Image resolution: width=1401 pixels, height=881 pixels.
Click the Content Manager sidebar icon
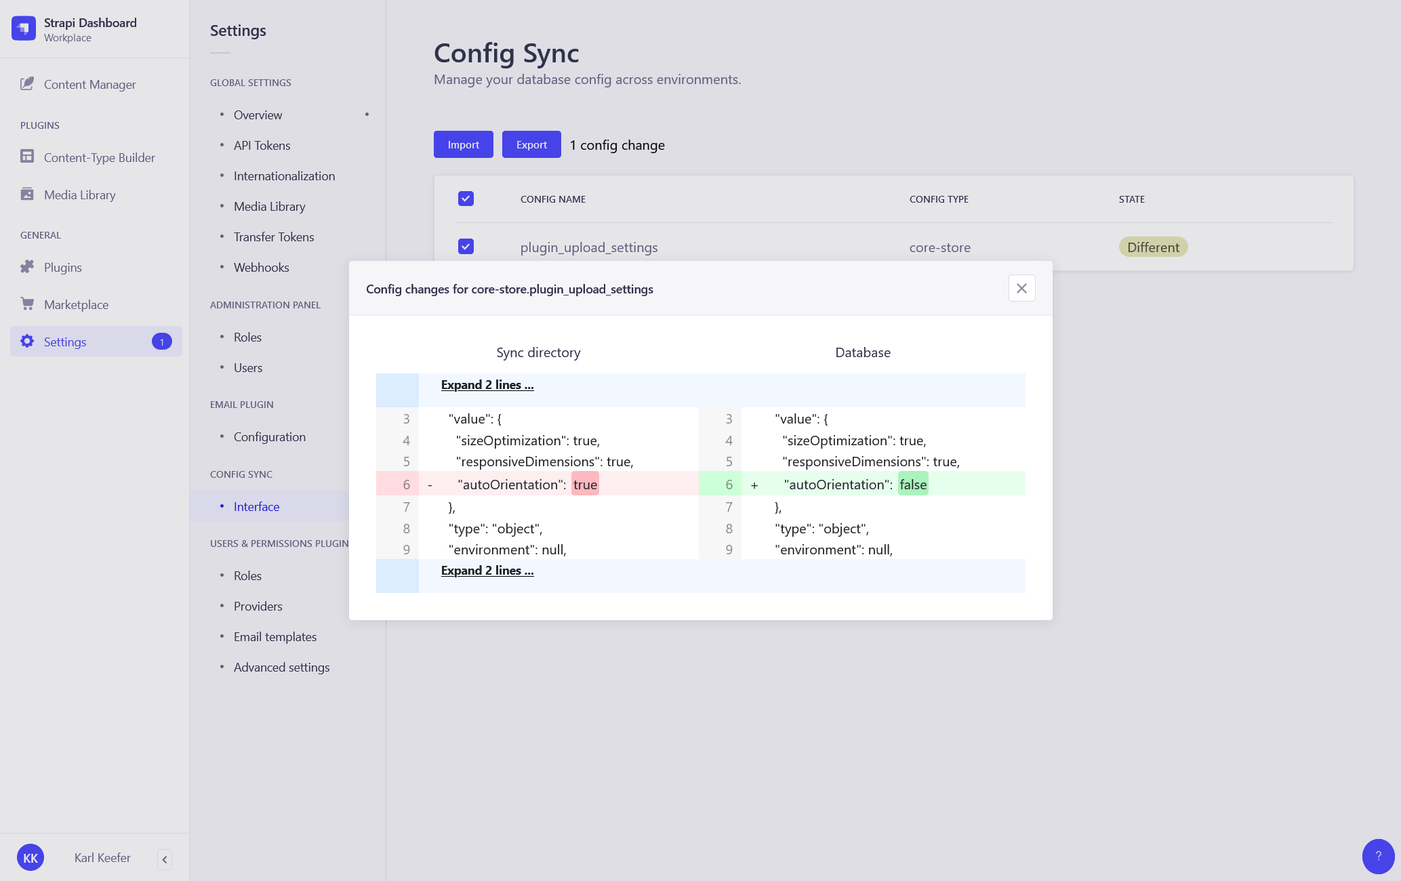click(x=27, y=83)
